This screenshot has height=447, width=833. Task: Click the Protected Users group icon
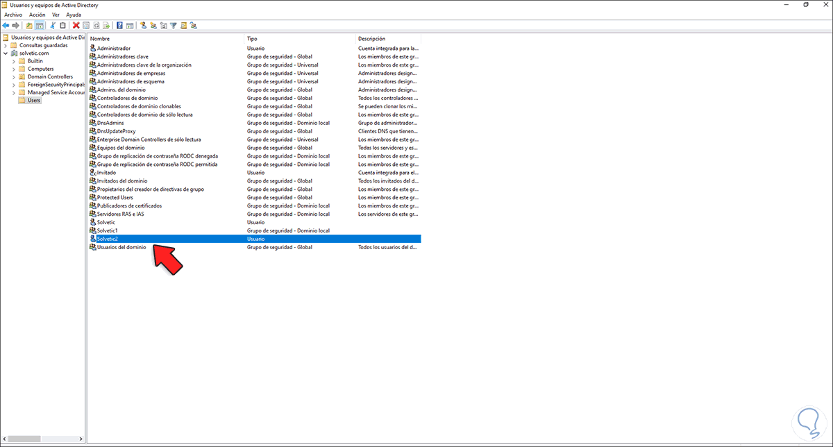tap(93, 197)
